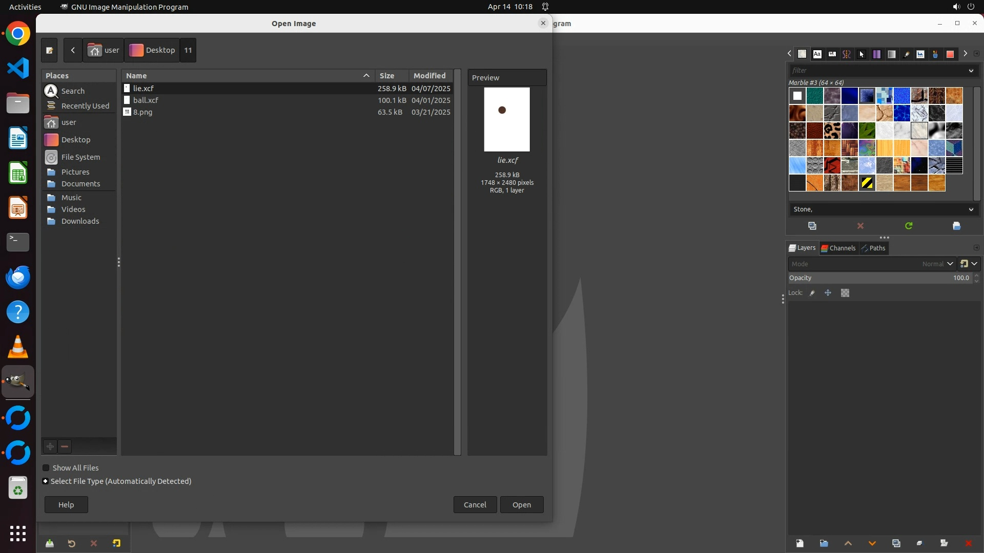Open the GIMP icon in Ubuntu dock
Image resolution: width=984 pixels, height=553 pixels.
click(18, 382)
